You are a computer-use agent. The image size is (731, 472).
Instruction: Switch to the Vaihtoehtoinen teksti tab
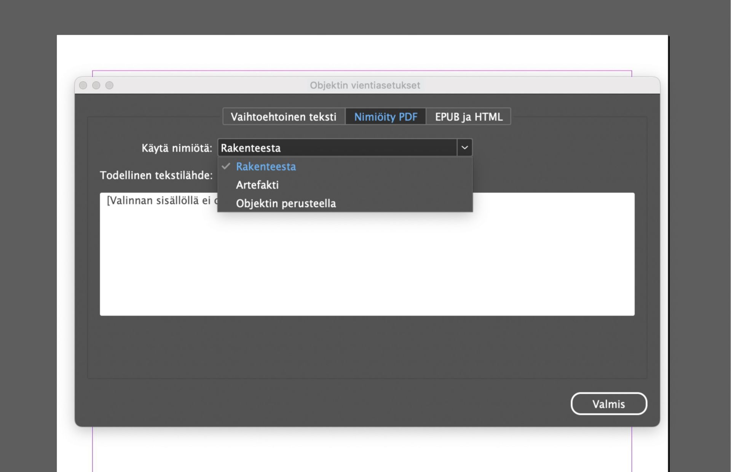coord(283,117)
